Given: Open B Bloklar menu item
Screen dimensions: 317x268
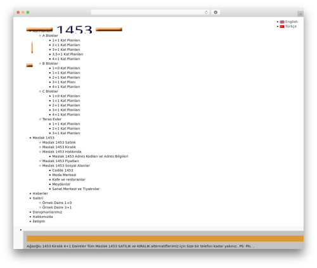Looking at the screenshot, I should tap(50, 63).
